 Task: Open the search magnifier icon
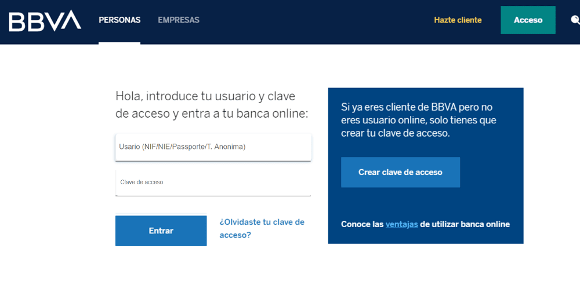(575, 20)
